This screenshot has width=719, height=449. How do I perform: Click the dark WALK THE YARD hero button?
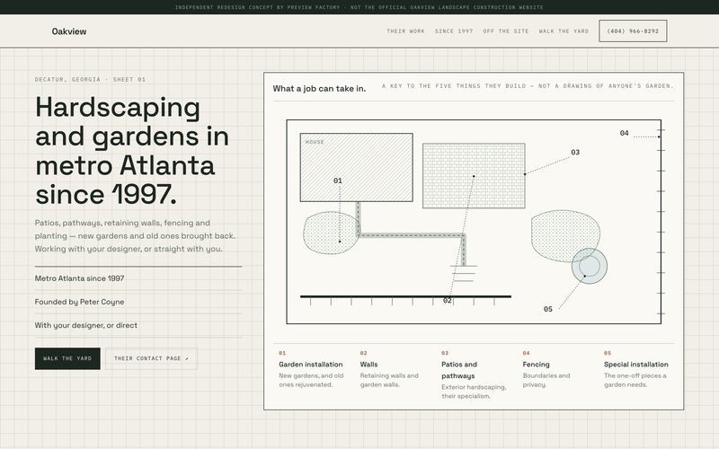[67, 358]
